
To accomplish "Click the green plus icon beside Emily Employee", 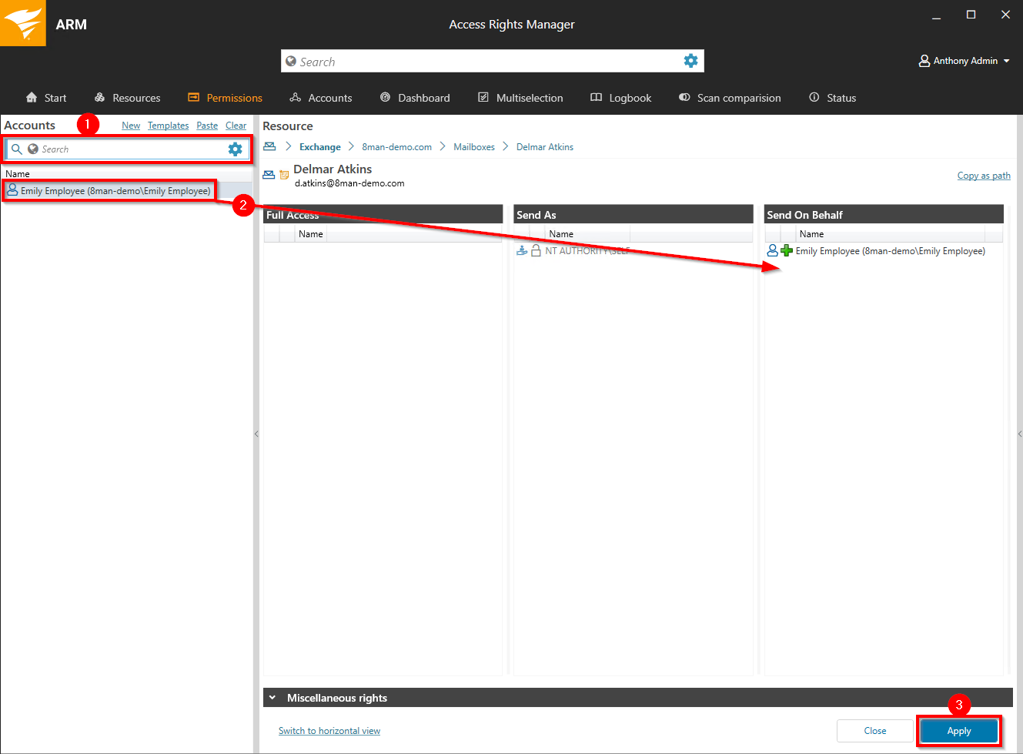I will click(x=787, y=251).
